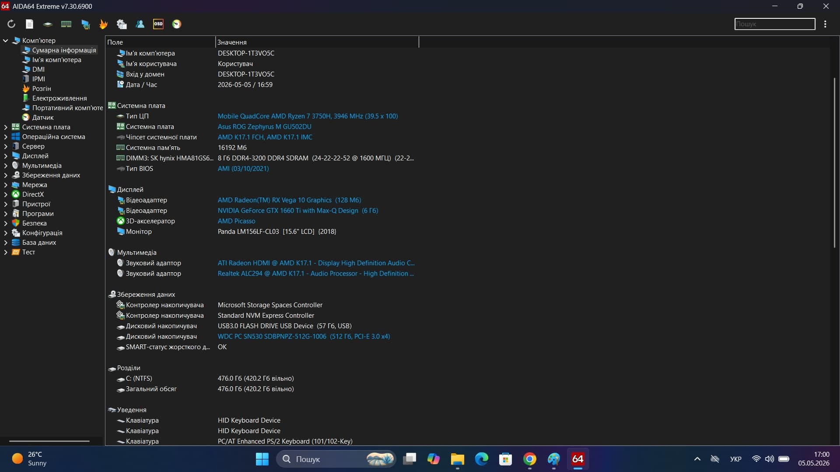Image resolution: width=840 pixels, height=472 pixels.
Task: Launch the System Stability Test flame icon
Action: point(103,24)
